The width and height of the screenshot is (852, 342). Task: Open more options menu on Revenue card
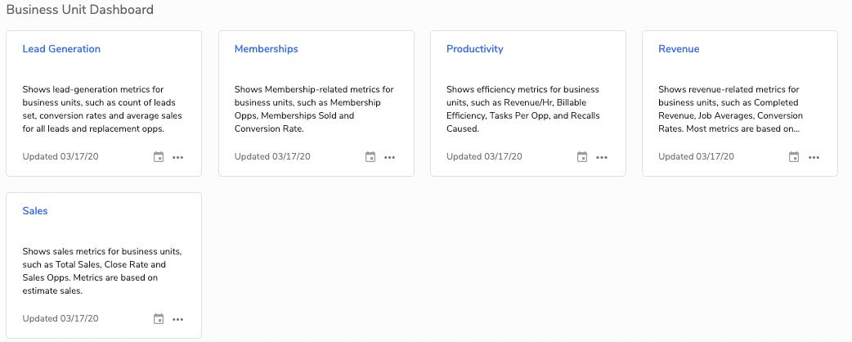pyautogui.click(x=814, y=158)
